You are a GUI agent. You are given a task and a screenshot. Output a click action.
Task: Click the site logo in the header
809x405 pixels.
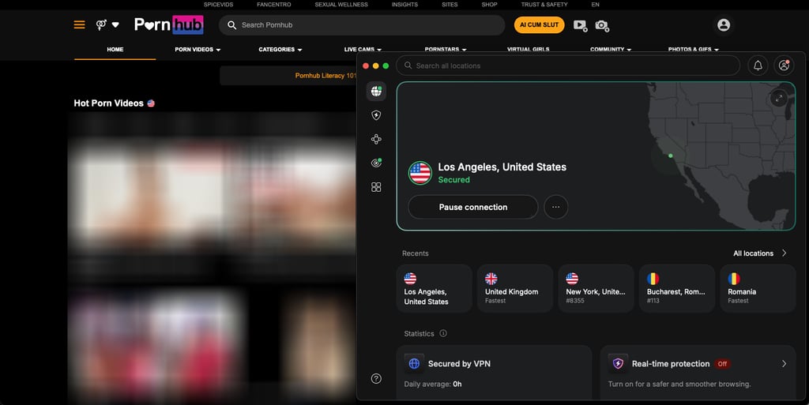[x=169, y=24]
